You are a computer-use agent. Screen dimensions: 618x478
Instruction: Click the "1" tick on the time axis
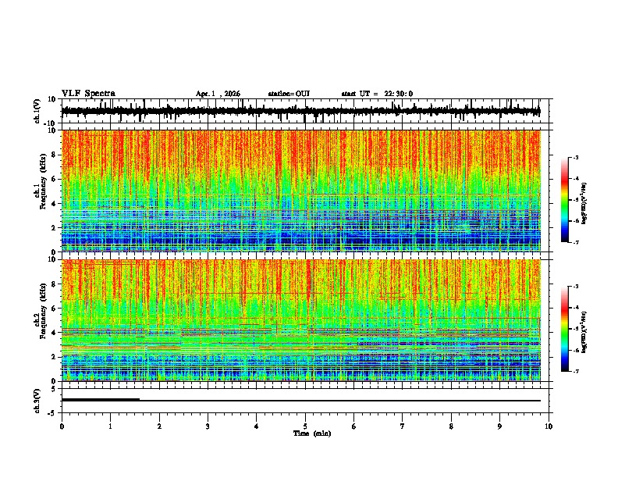110,426
